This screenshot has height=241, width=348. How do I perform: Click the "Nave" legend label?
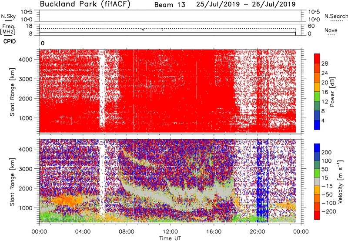[x=331, y=30]
